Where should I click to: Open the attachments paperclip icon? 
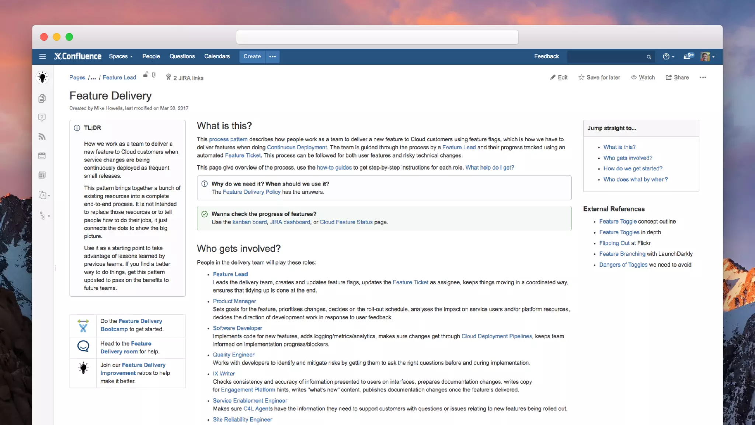click(x=154, y=75)
